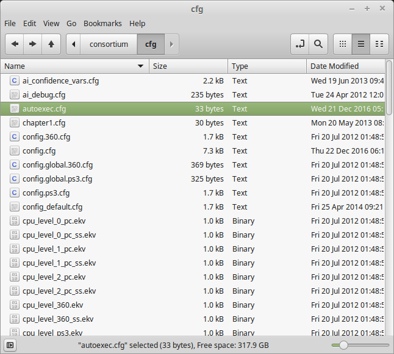The width and height of the screenshot is (394, 354).
Task: Click the config.ps3.cfg file icon
Action: [x=14, y=193]
